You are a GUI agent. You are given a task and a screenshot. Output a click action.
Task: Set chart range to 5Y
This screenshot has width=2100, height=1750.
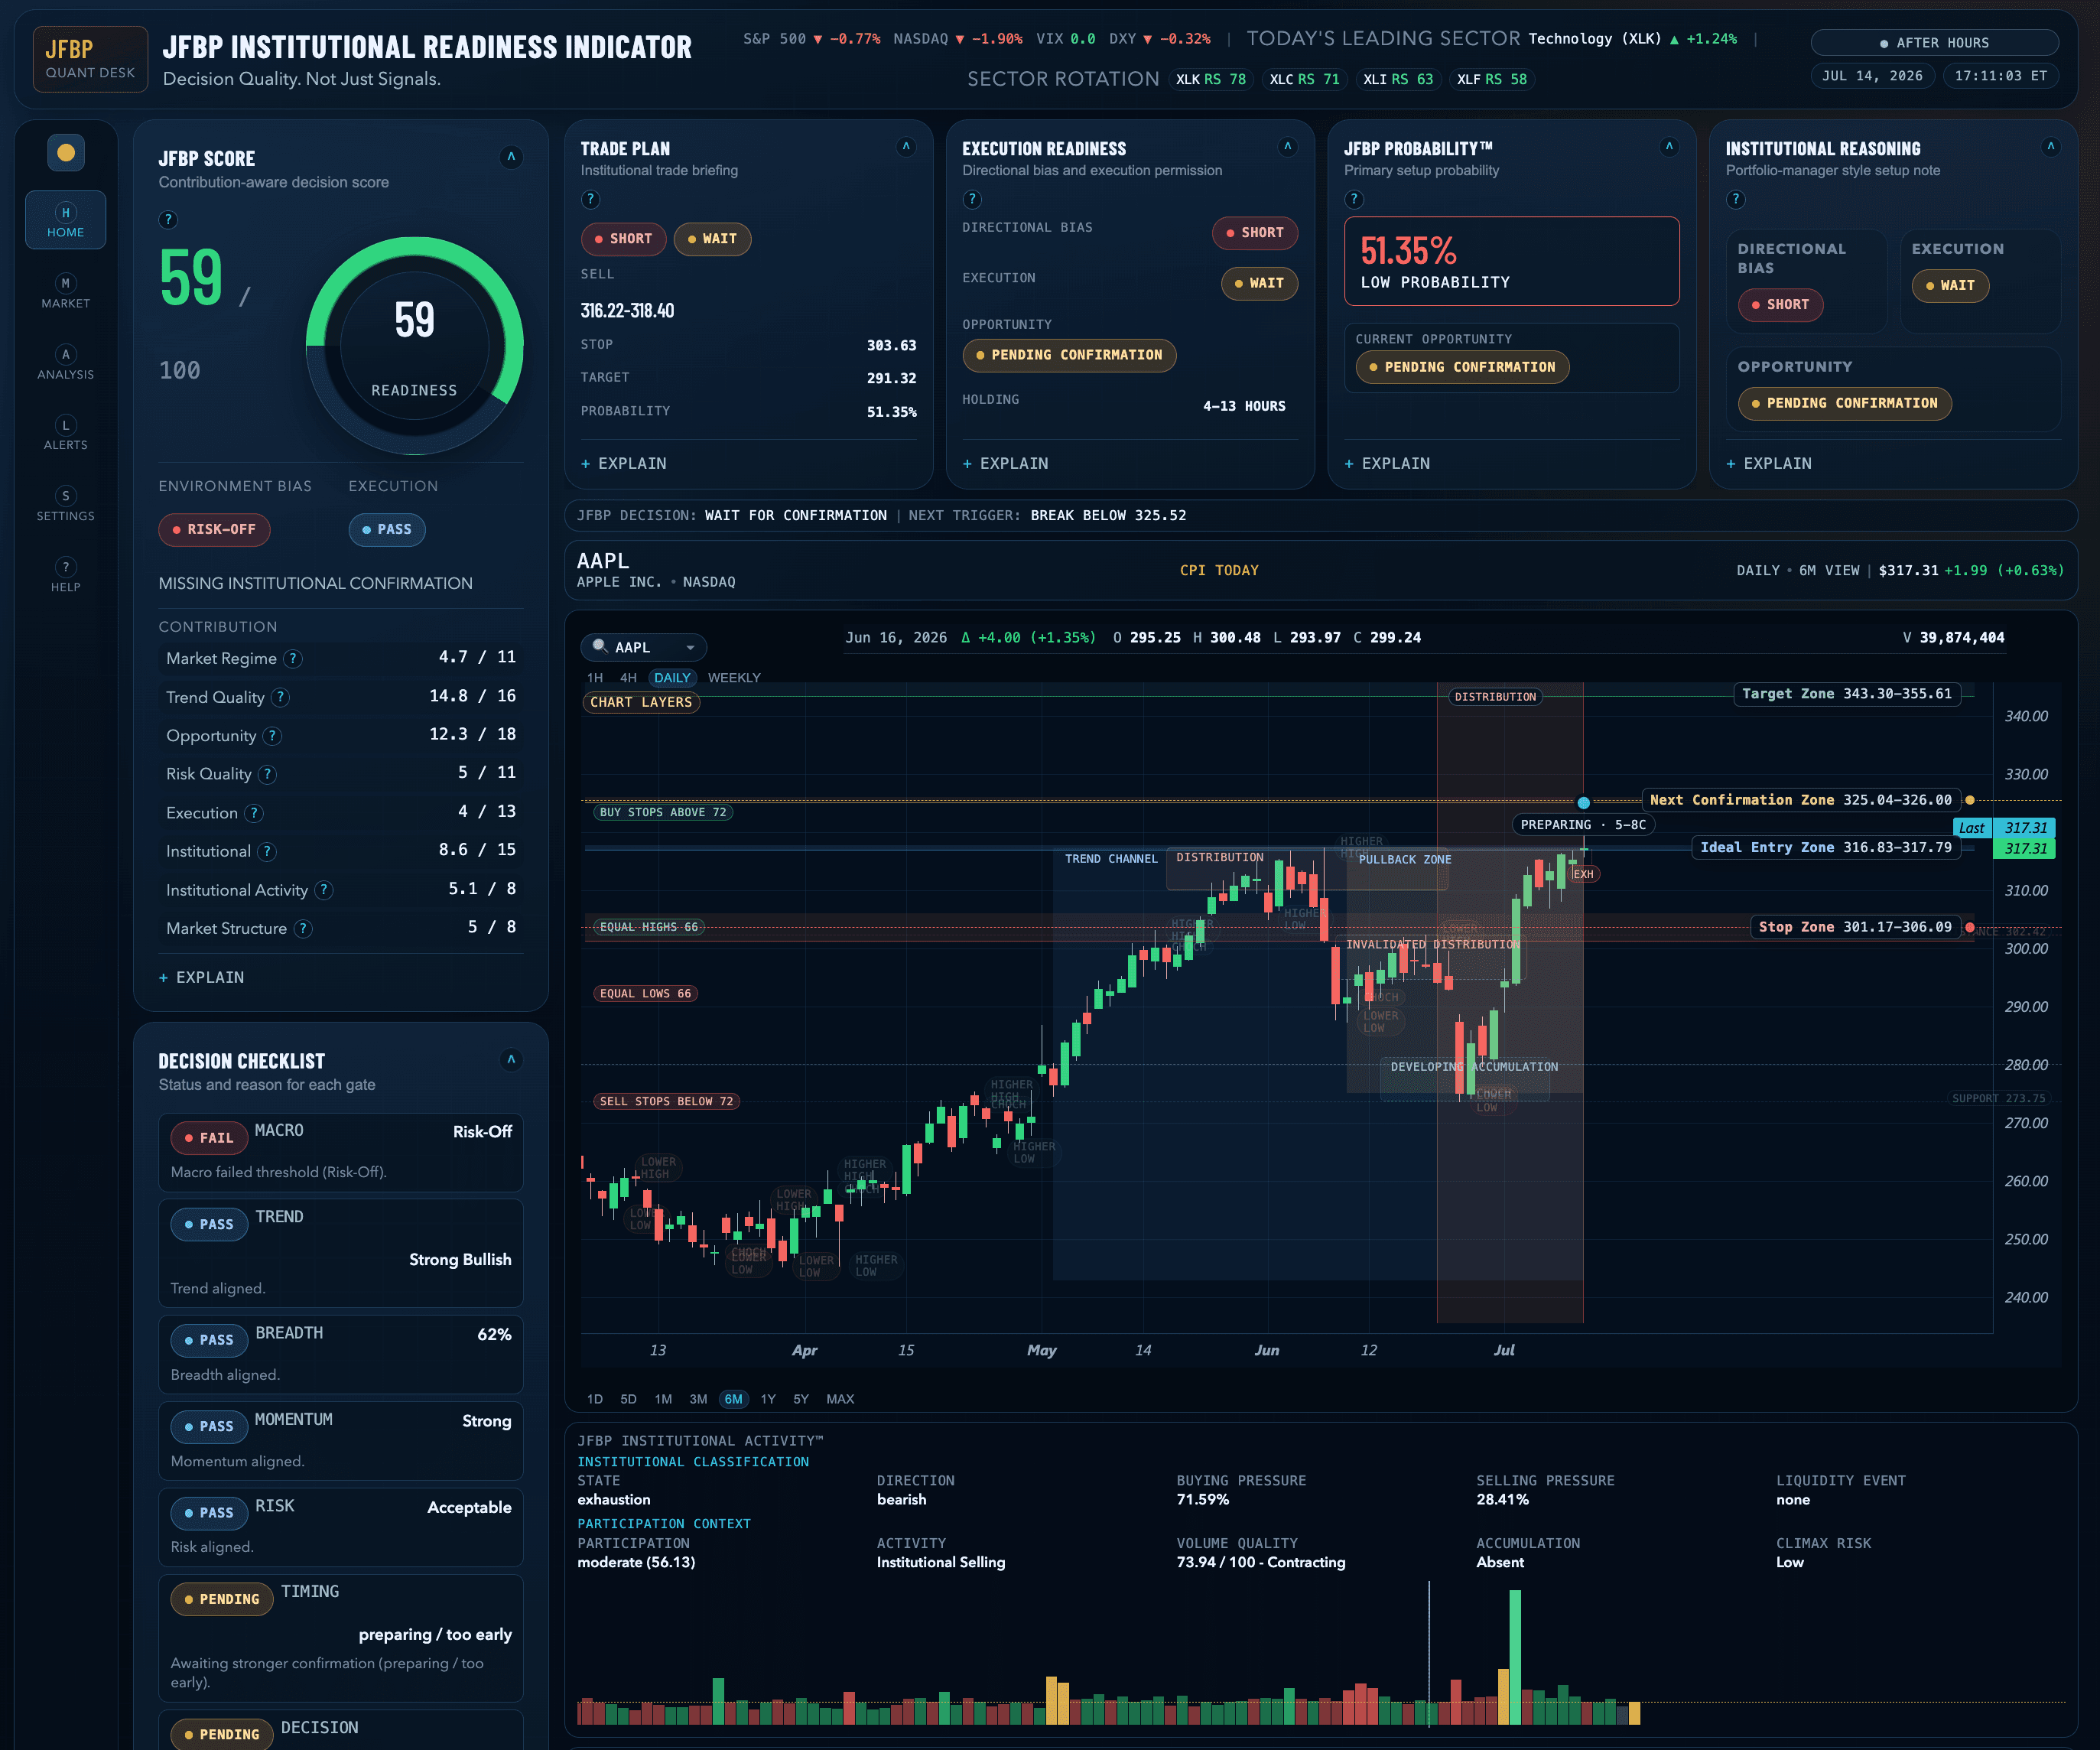pos(801,1399)
